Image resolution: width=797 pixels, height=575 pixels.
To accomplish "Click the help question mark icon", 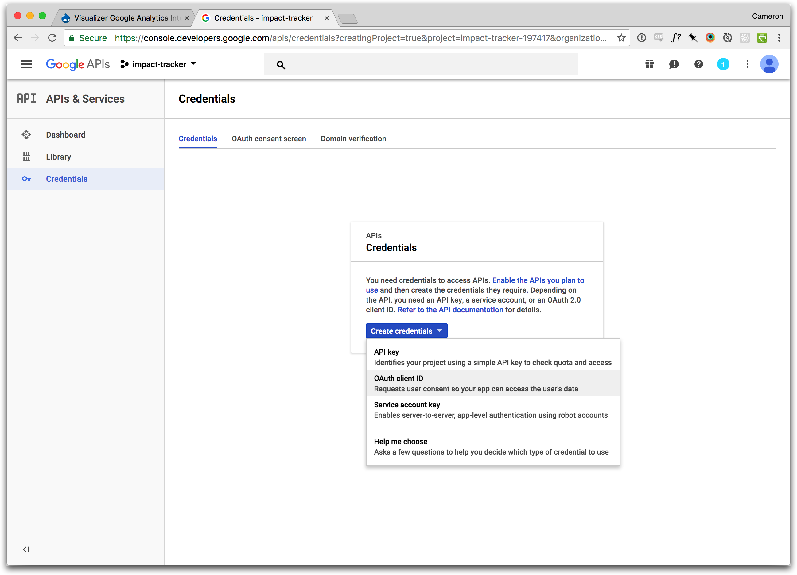I will (x=698, y=64).
